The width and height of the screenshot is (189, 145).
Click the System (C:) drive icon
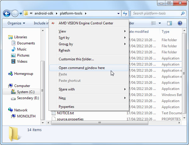point(13,92)
